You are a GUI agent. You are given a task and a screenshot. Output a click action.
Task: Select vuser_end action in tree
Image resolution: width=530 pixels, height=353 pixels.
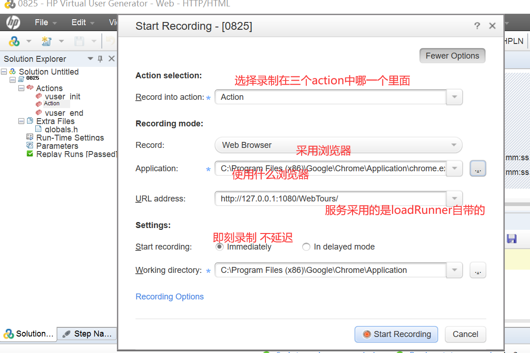point(64,113)
